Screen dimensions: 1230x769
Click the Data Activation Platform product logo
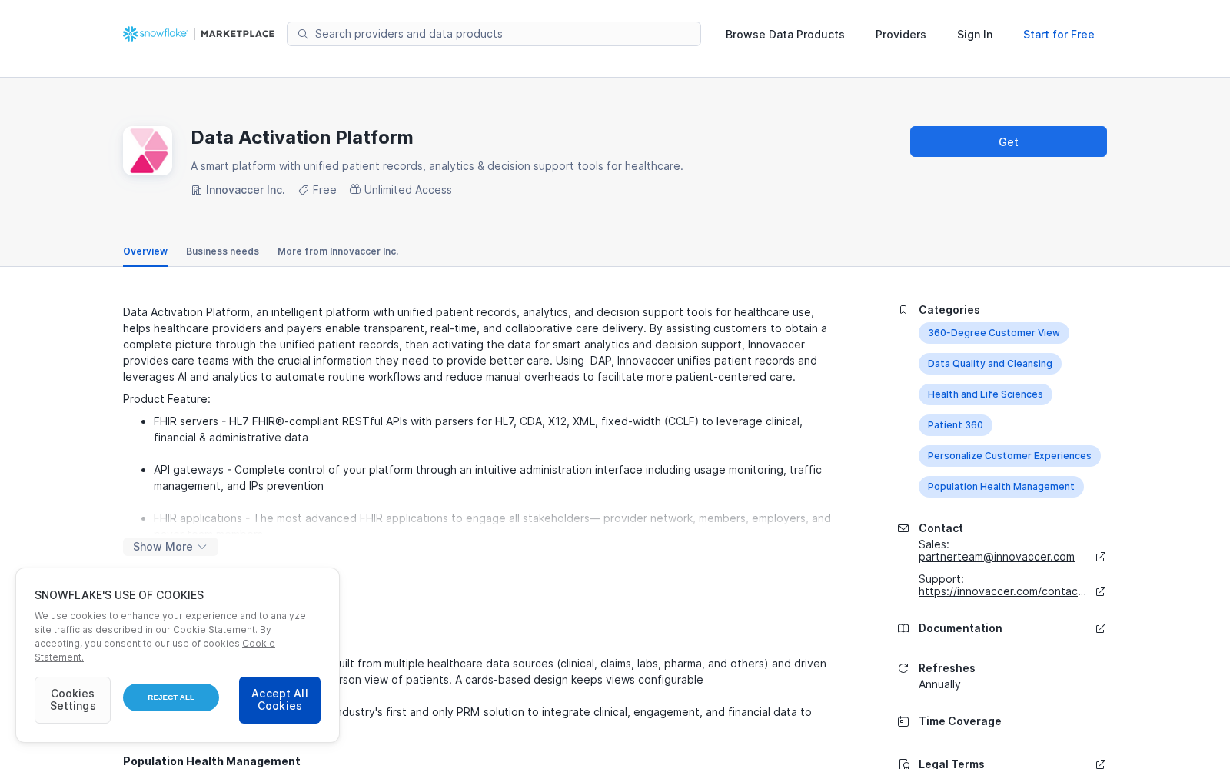(x=148, y=151)
